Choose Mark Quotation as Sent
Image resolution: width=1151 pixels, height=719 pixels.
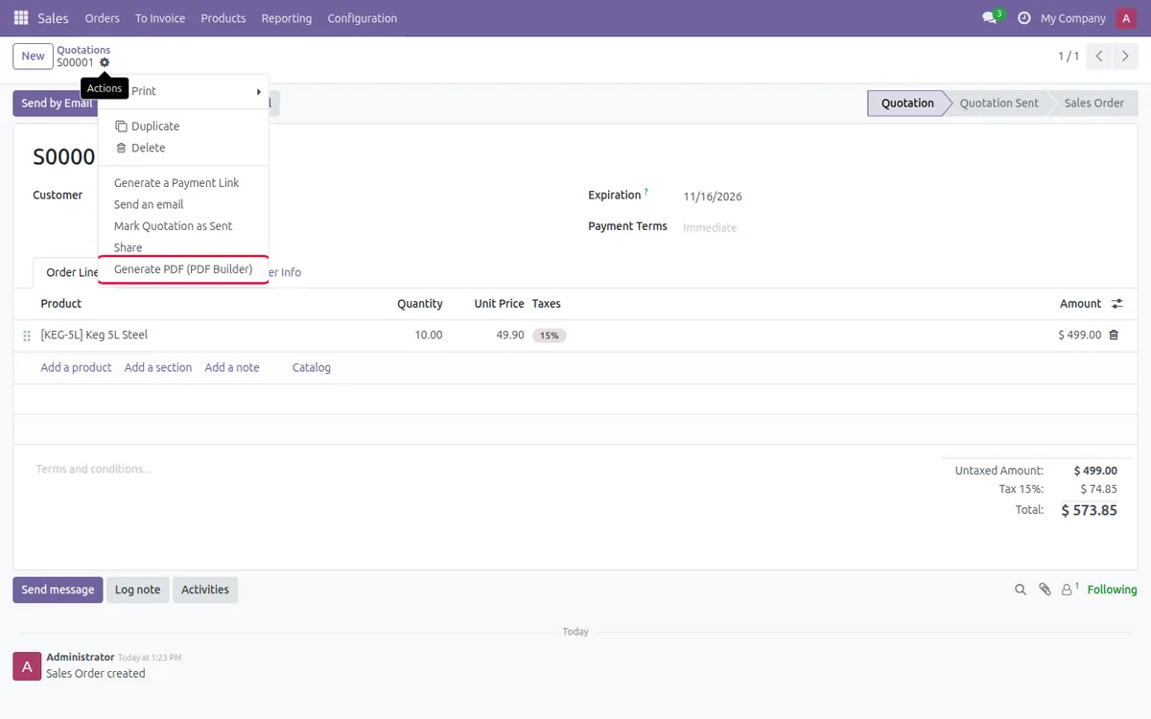(x=183, y=226)
